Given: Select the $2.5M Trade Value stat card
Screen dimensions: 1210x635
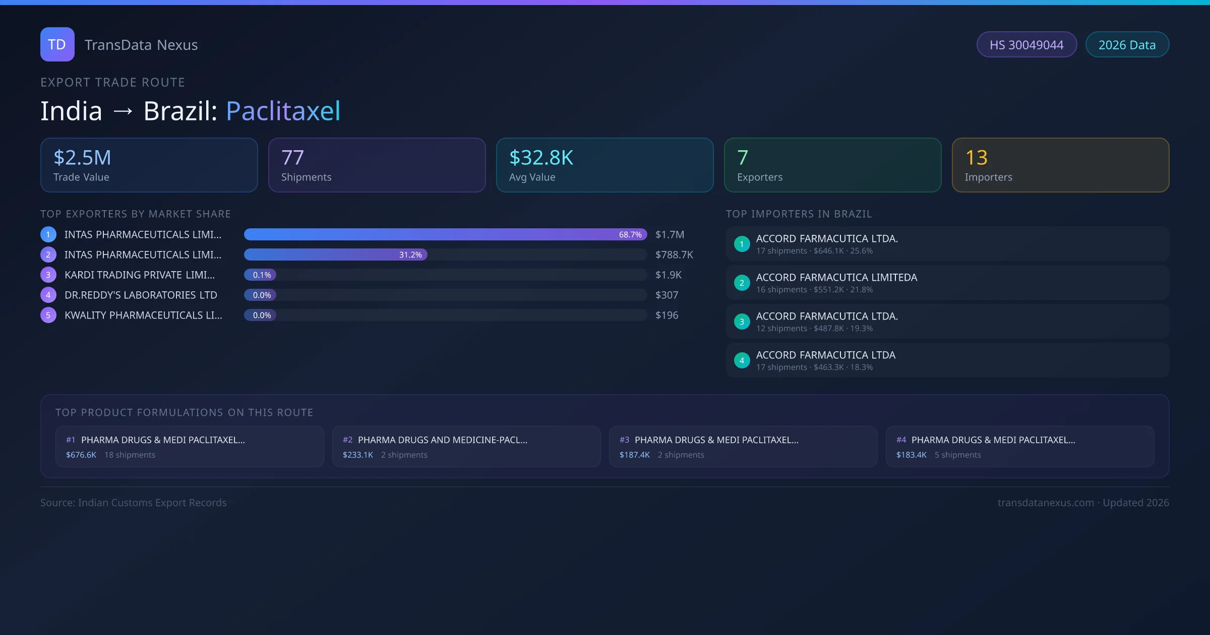Looking at the screenshot, I should pyautogui.click(x=149, y=165).
